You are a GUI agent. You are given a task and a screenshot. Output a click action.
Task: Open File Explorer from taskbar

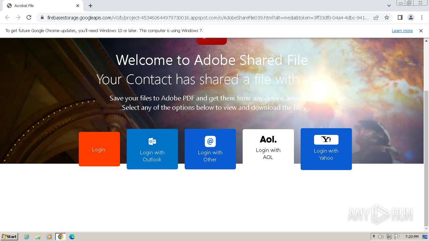38,237
